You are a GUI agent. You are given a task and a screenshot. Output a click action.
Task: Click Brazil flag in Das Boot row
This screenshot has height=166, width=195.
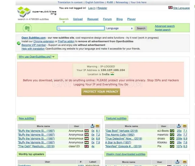[x=172, y=131]
